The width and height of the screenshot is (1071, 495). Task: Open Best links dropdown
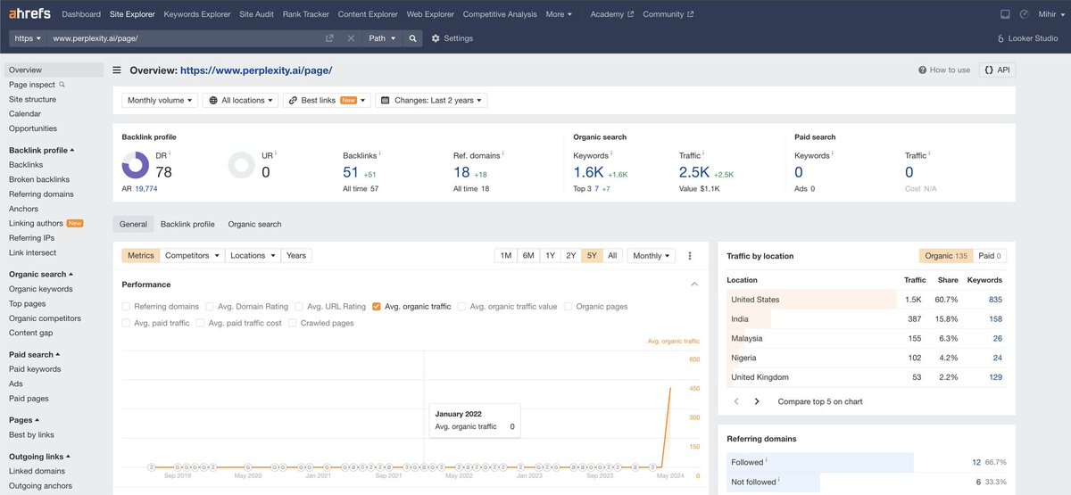[327, 100]
